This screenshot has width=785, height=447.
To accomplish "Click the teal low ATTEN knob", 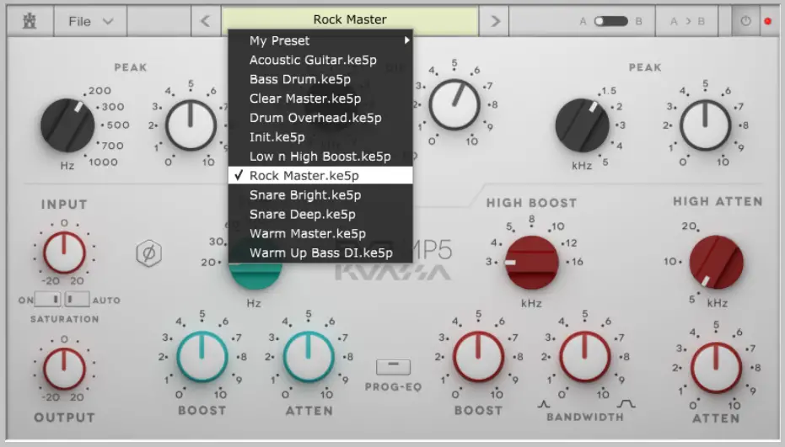I will (309, 356).
